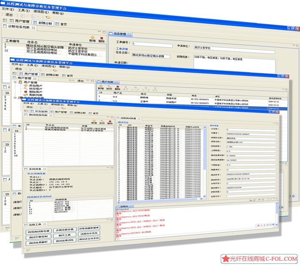
Task: Click the 远程协作系统 button in 远程工具
Action: (89, 233)
